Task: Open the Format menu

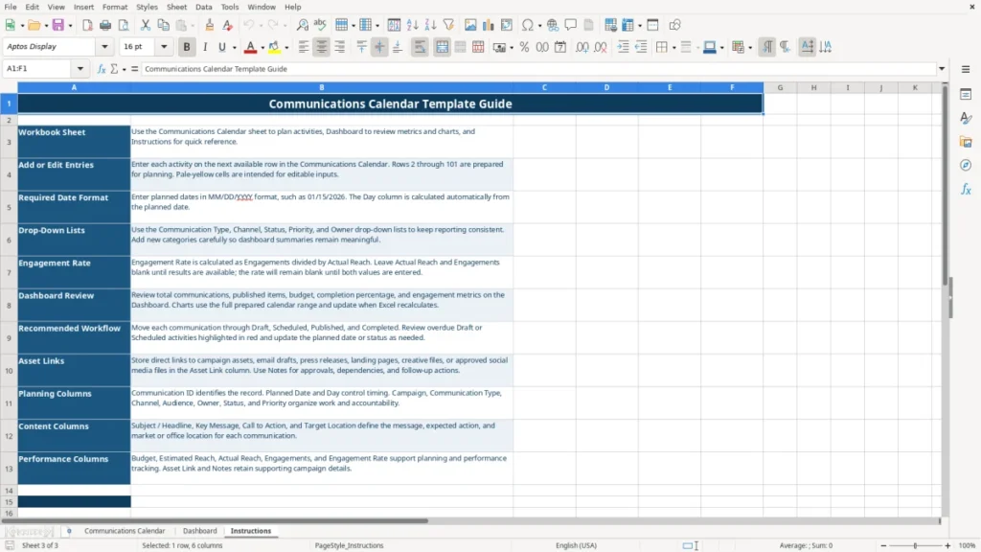Action: coord(115,7)
